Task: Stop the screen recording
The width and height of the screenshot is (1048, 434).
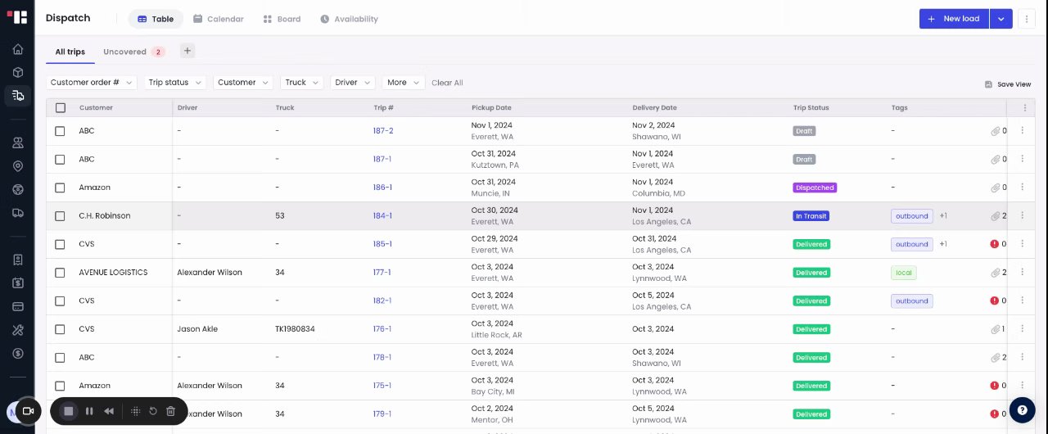Action: click(x=69, y=411)
